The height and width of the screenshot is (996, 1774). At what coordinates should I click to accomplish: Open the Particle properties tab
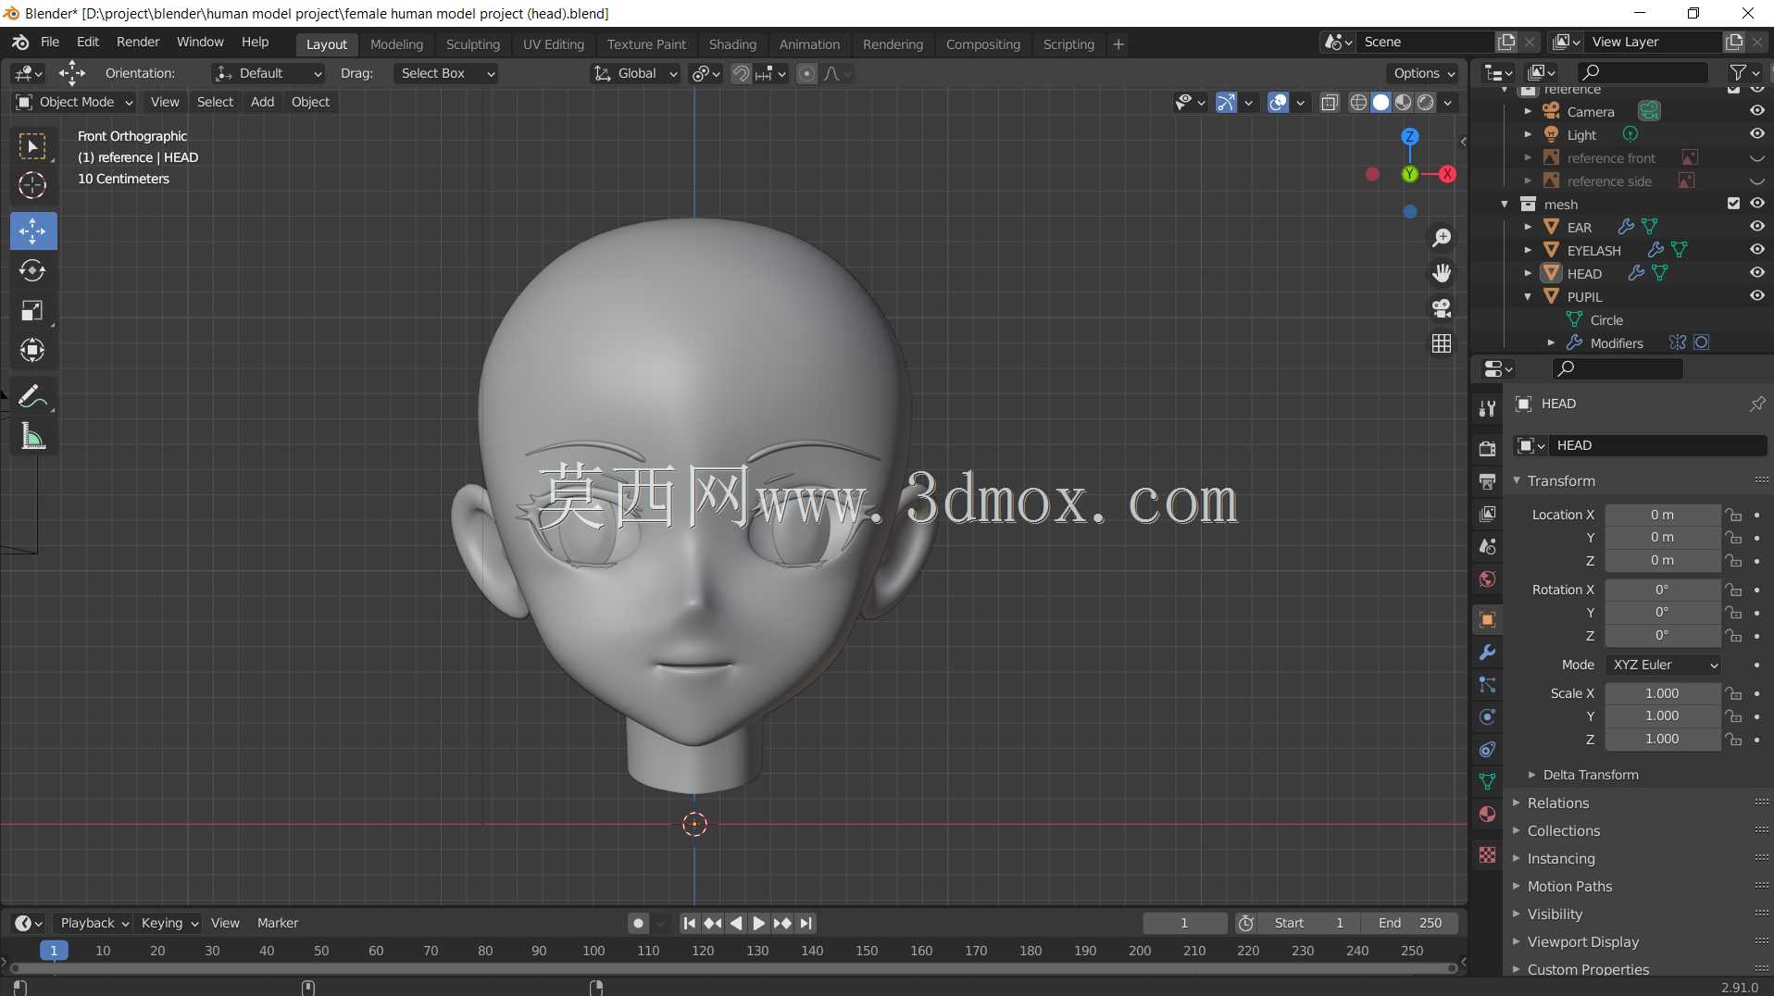pos(1487,685)
